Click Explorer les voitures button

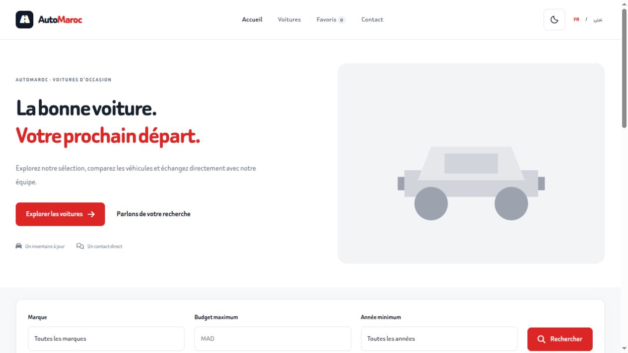coord(60,214)
